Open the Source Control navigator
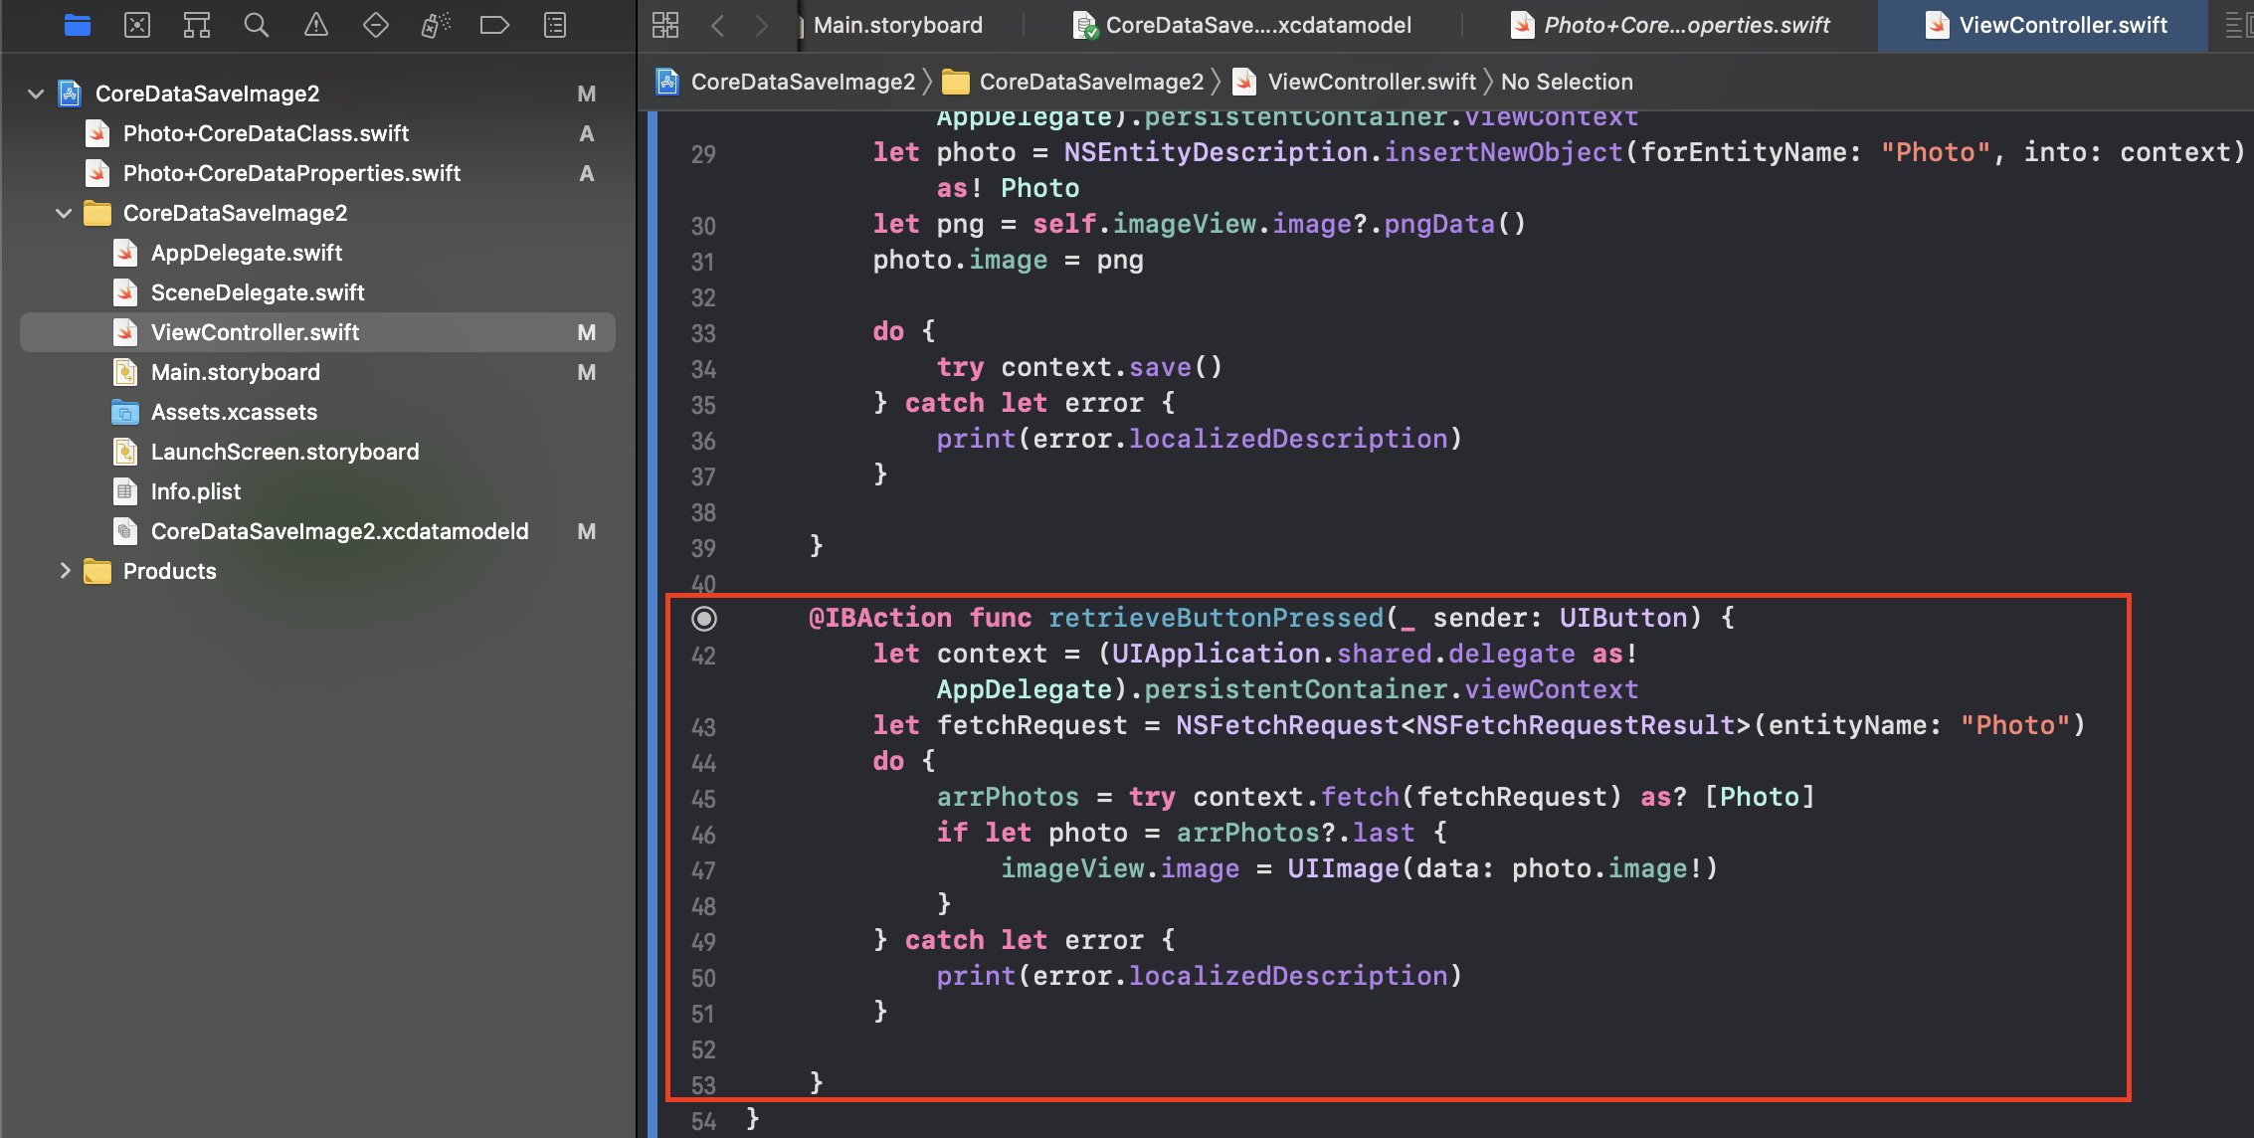 click(x=137, y=25)
